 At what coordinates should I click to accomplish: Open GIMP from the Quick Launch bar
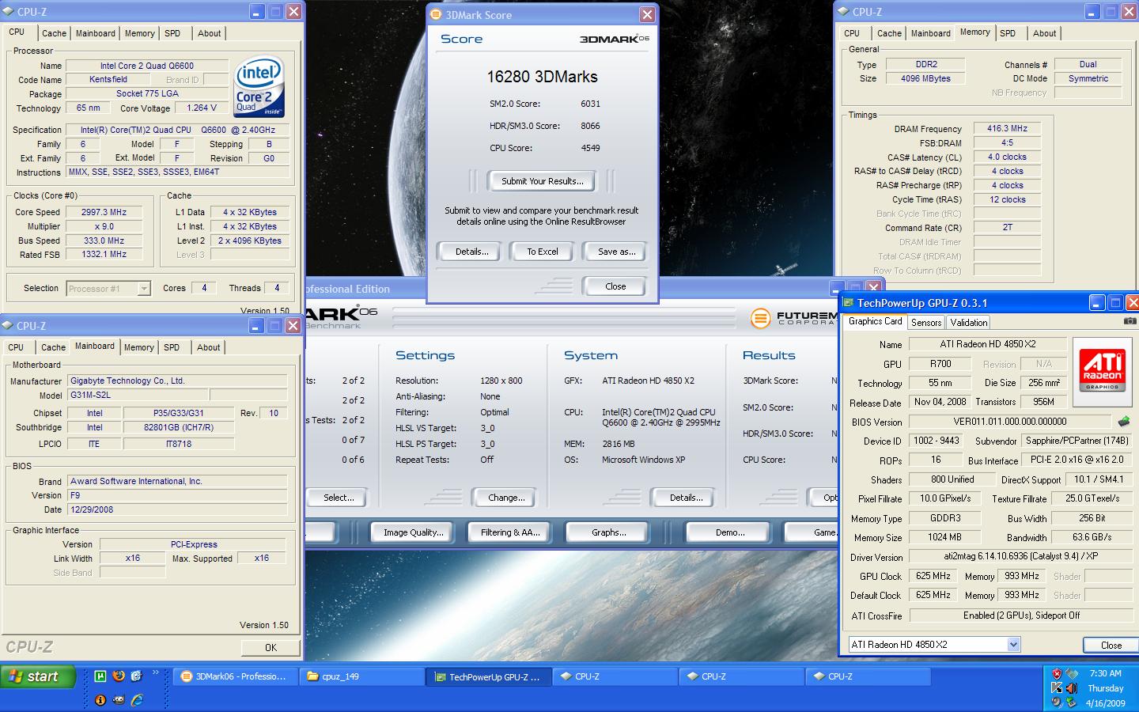coord(119,700)
